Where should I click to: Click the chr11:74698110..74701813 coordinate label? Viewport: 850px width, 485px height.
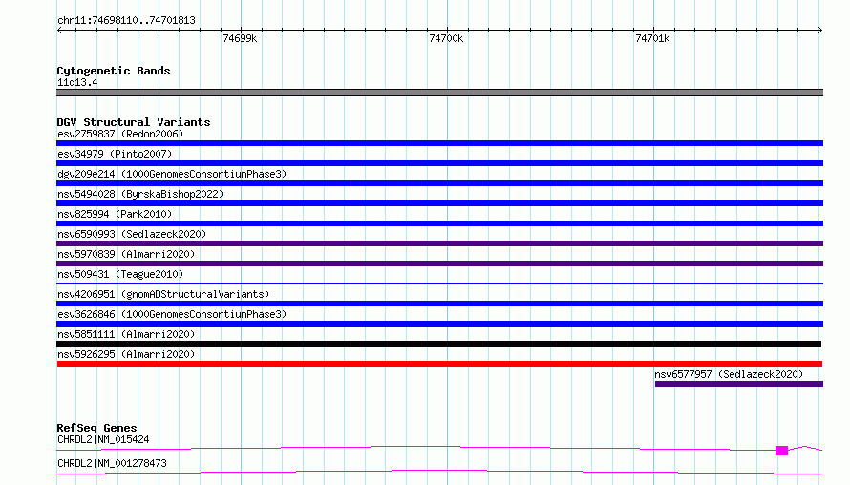126,21
